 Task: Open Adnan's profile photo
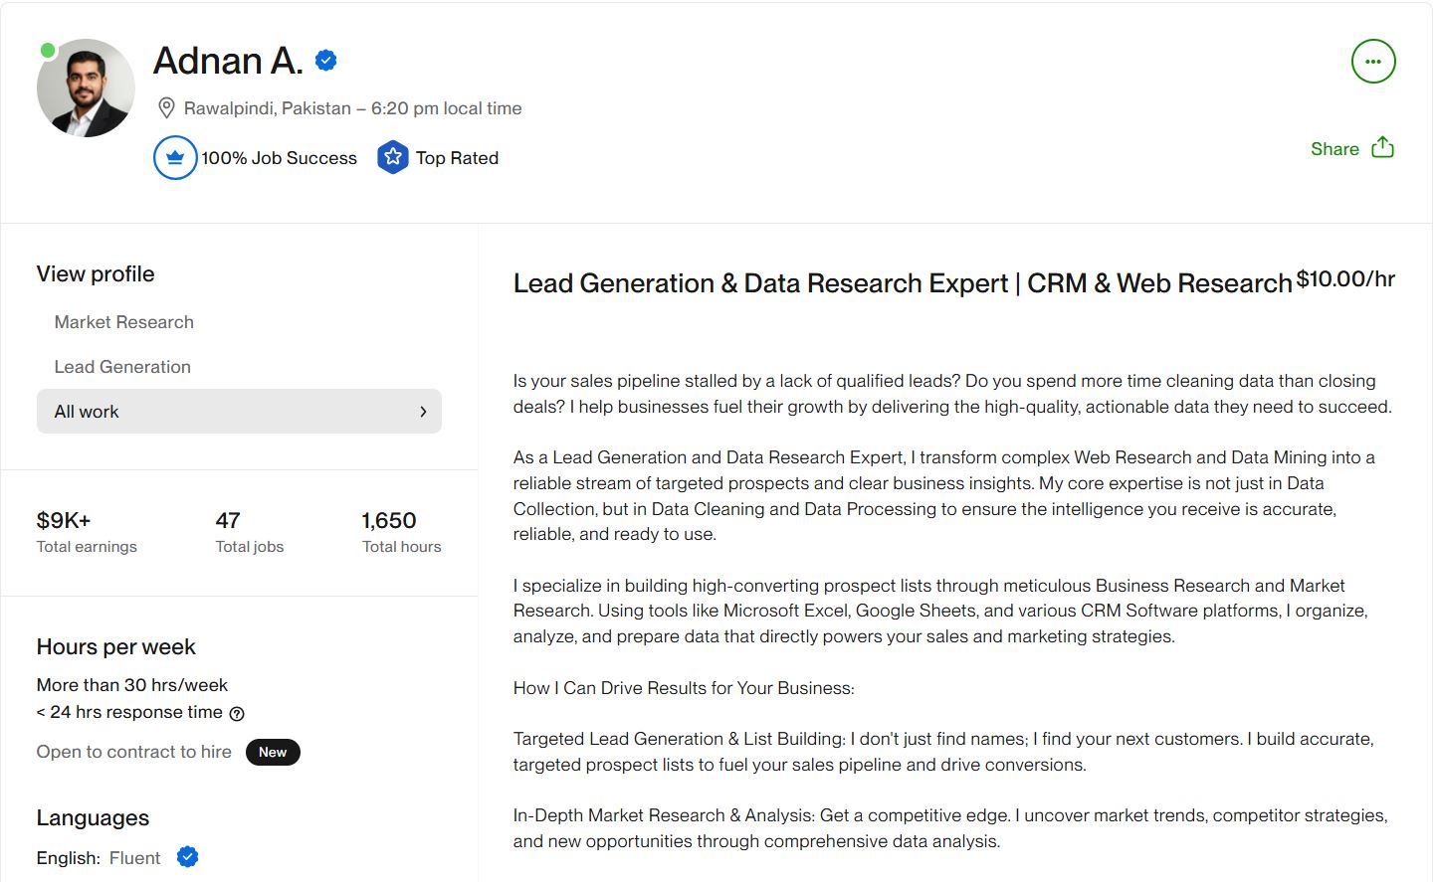click(x=87, y=89)
